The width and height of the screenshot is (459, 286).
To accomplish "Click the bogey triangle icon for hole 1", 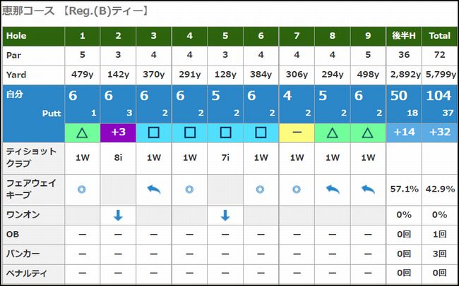I will (x=82, y=132).
